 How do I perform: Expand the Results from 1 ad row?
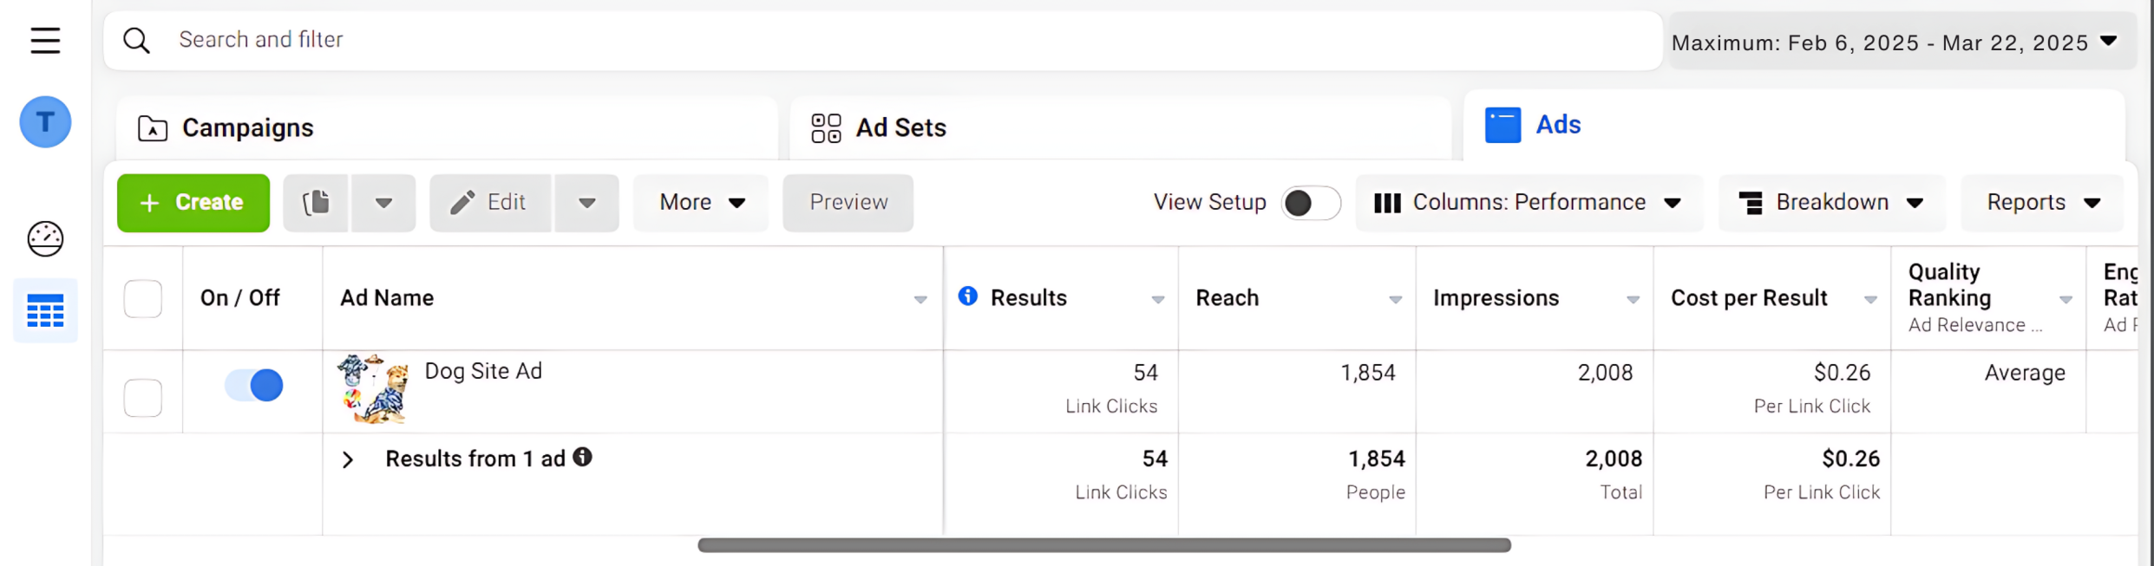348,459
